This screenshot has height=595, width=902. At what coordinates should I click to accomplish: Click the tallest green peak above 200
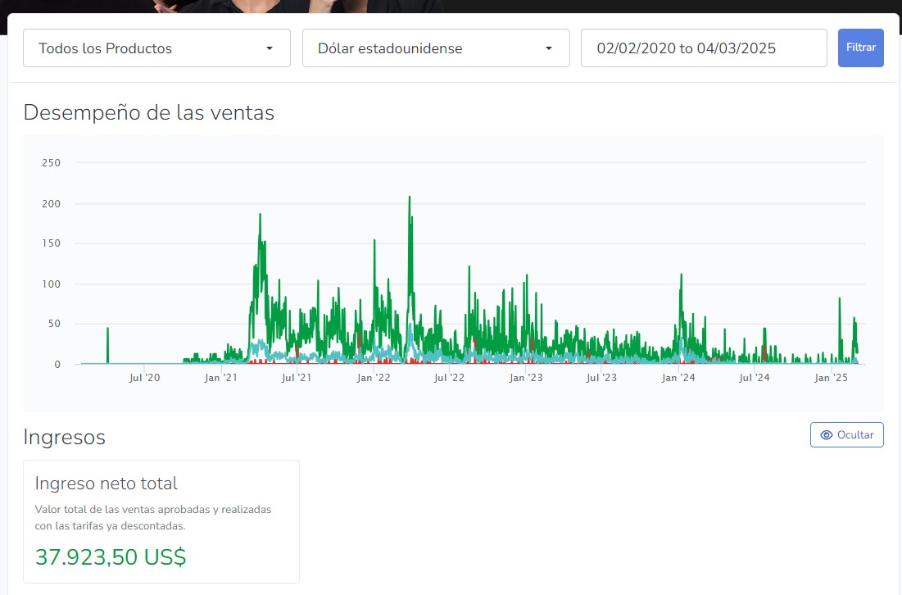(x=409, y=198)
